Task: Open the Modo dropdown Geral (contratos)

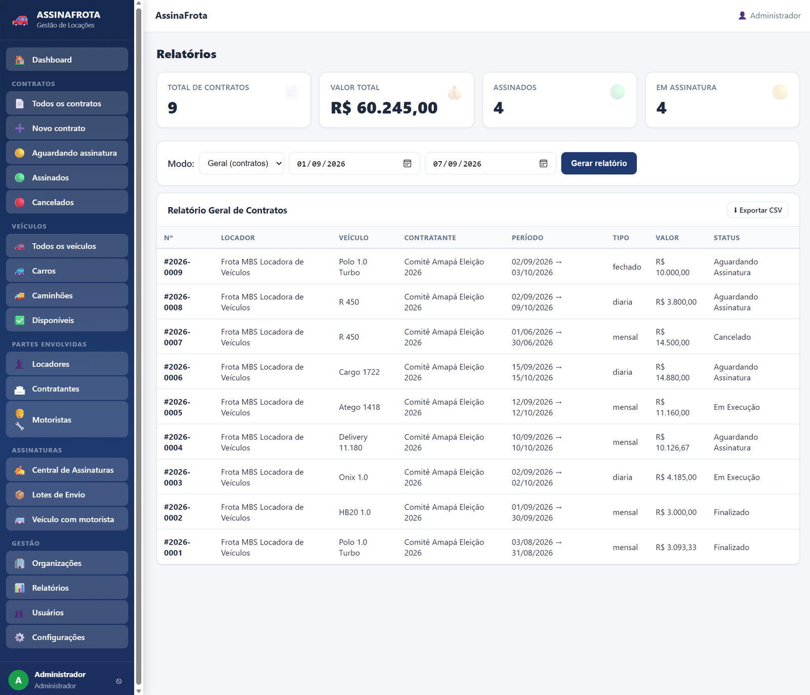Action: point(241,163)
